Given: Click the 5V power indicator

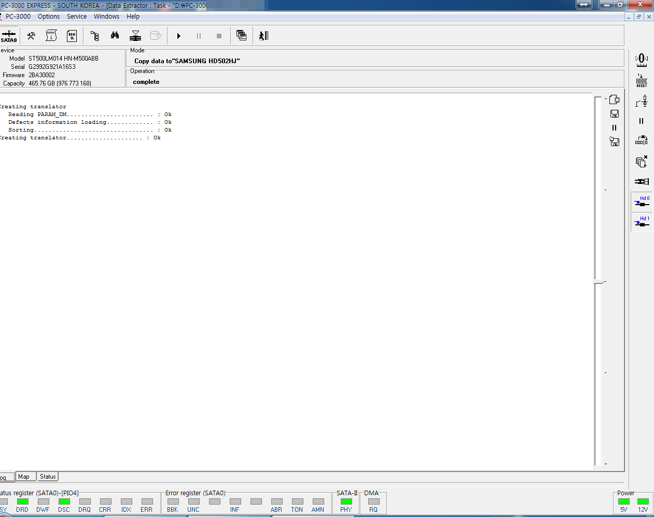Looking at the screenshot, I should [x=624, y=501].
